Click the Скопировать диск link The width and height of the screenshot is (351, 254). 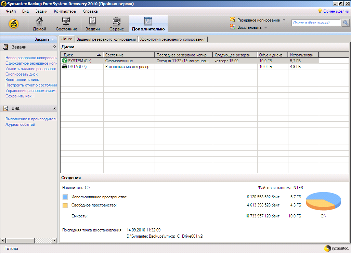click(x=22, y=74)
